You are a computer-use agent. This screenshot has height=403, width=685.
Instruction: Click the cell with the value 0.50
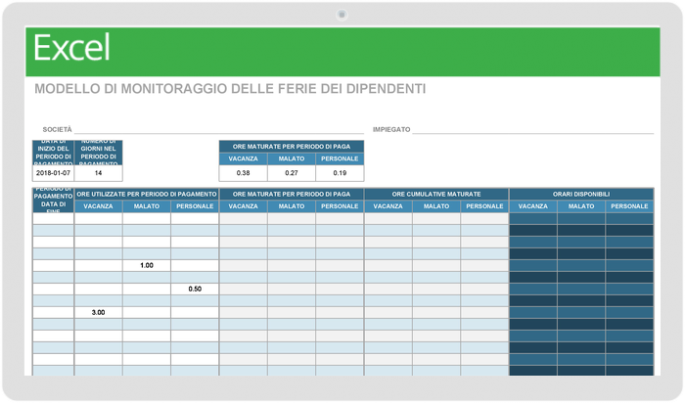point(195,289)
